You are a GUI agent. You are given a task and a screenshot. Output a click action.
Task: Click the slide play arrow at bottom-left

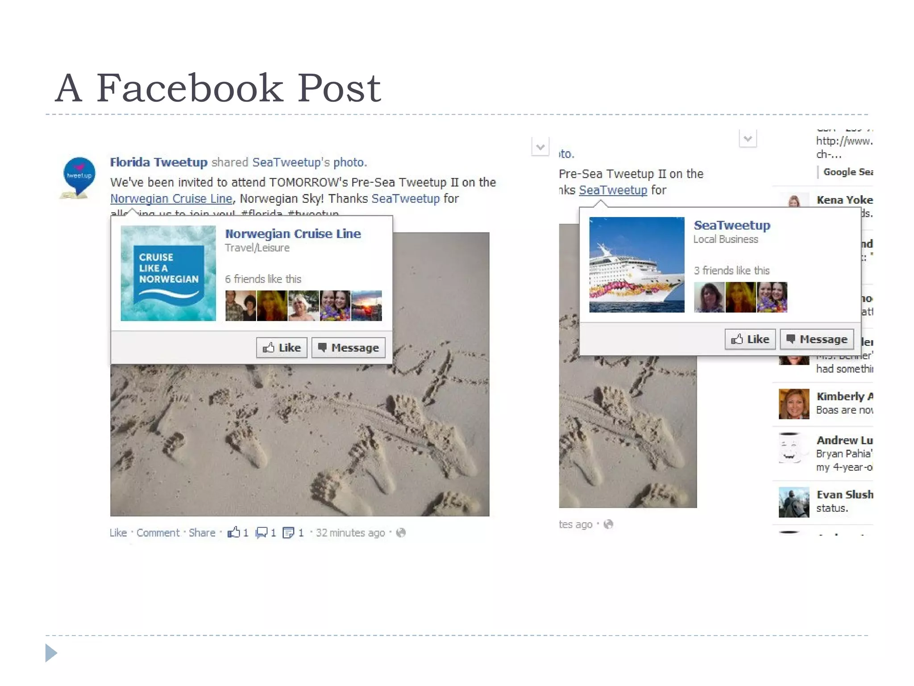51,653
